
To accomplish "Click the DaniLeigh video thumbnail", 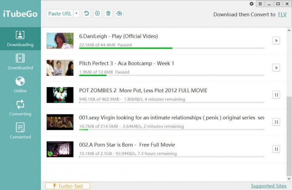I will point(60,41).
